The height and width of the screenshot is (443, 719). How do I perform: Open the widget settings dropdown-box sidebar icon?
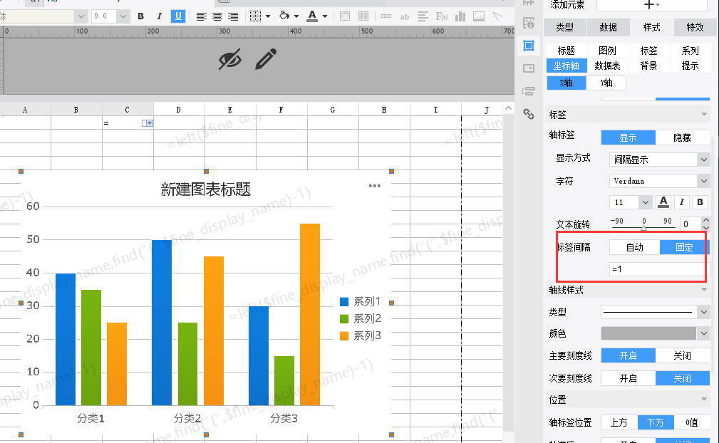[x=529, y=68]
